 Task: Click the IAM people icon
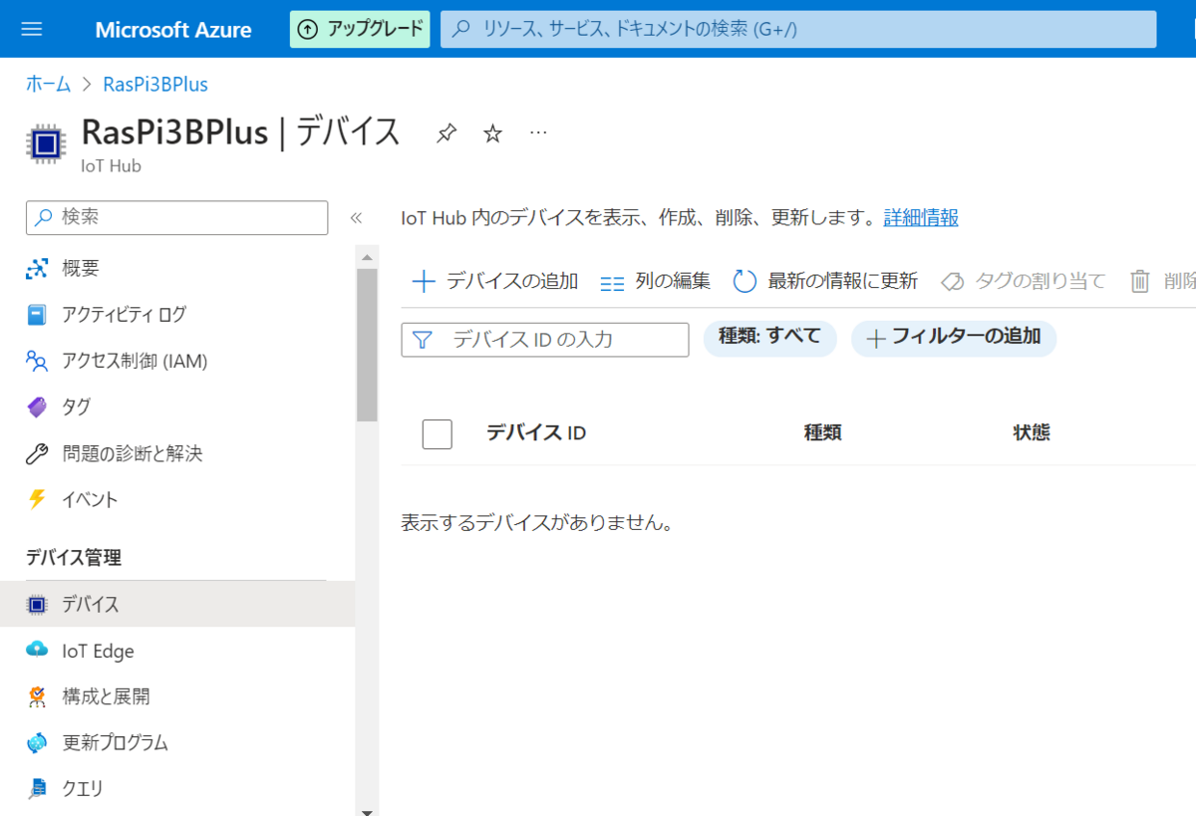pos(37,361)
